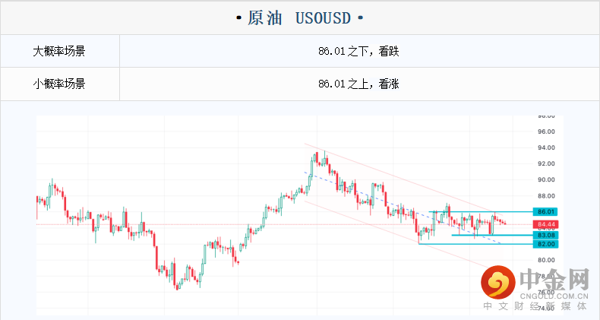Open the CNGOLD.COM.CN link
The image size is (600, 320).
pos(554,297)
